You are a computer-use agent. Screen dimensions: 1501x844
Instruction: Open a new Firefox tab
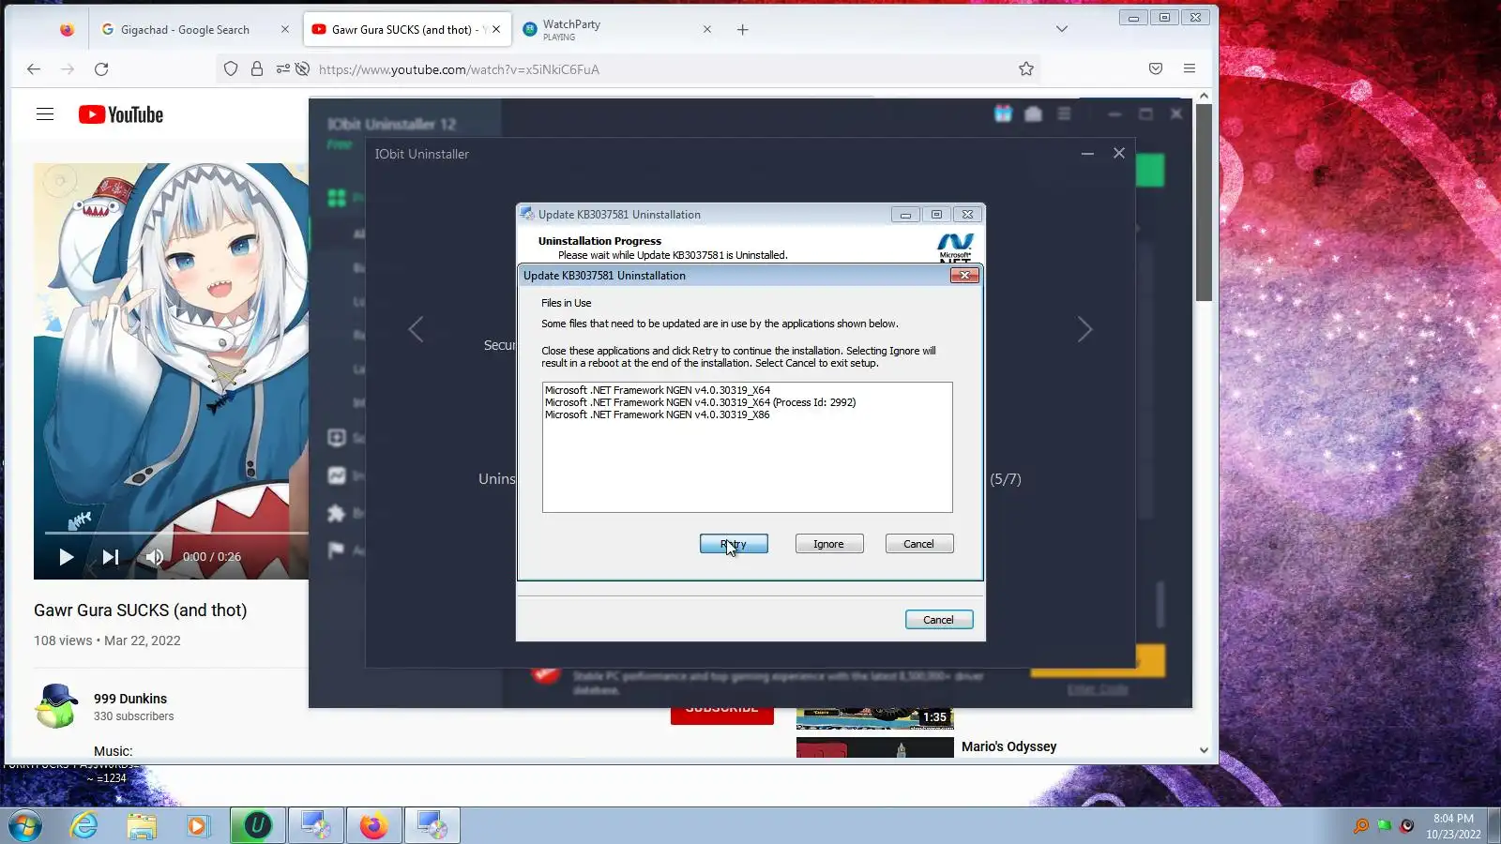742,29
